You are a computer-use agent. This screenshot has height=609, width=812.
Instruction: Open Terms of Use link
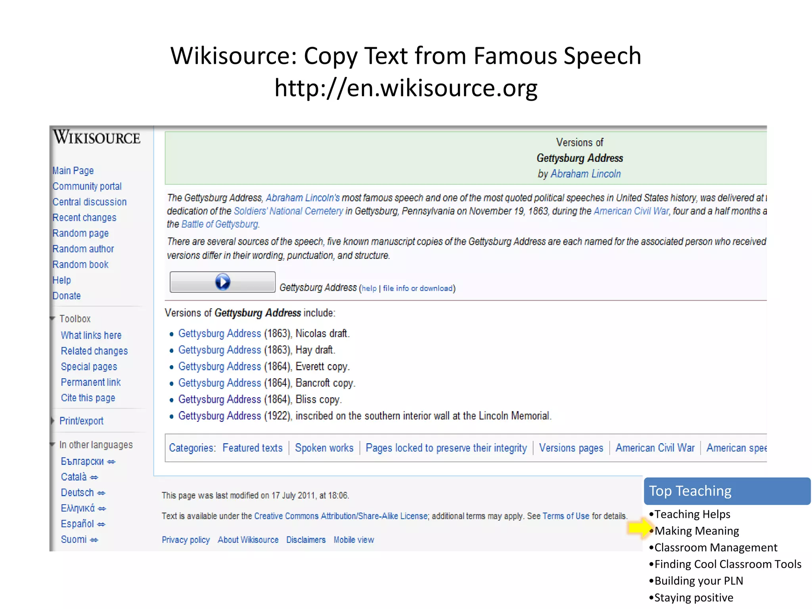tap(566, 516)
